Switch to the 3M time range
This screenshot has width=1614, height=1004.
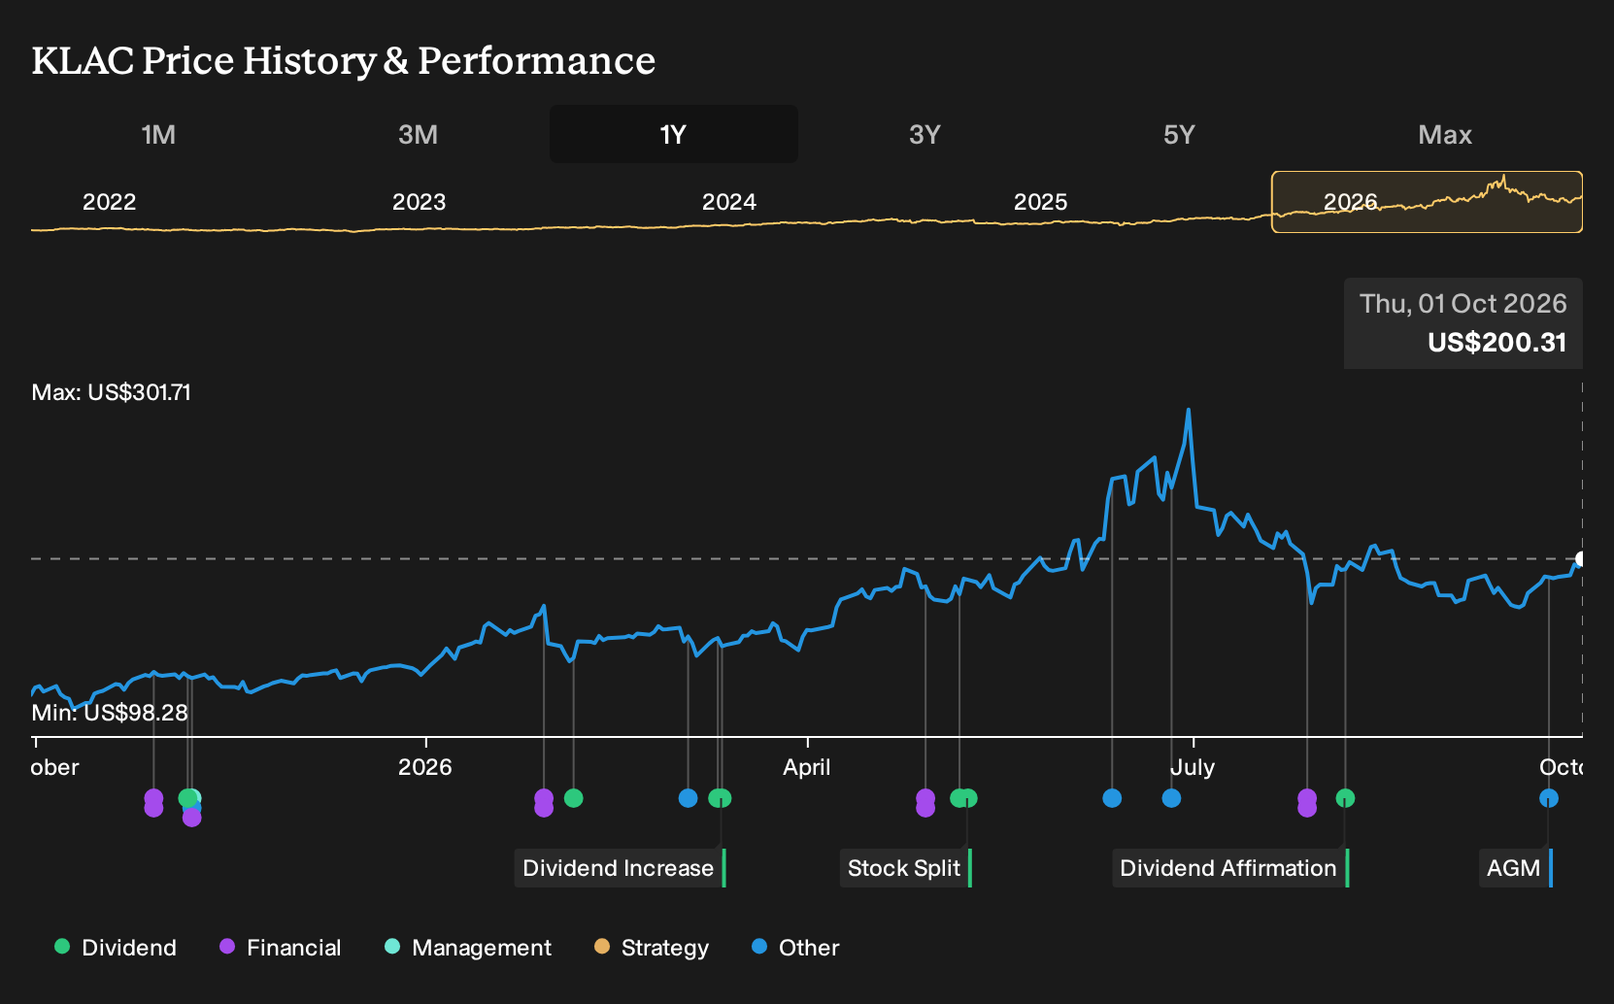(x=418, y=134)
